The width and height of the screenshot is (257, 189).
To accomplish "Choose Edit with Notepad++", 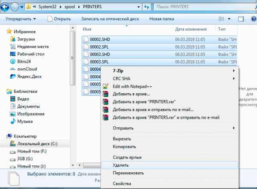I will [x=170, y=86].
